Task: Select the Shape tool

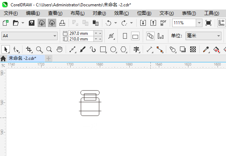Action: 16,49
